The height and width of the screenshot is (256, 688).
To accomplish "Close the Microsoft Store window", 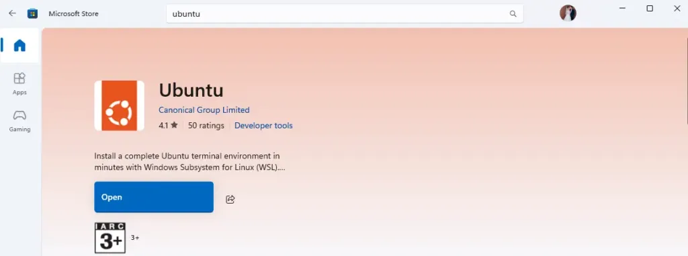I will (677, 8).
